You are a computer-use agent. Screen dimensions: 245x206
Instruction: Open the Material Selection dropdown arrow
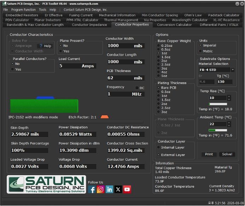pyautogui.click(x=233, y=70)
